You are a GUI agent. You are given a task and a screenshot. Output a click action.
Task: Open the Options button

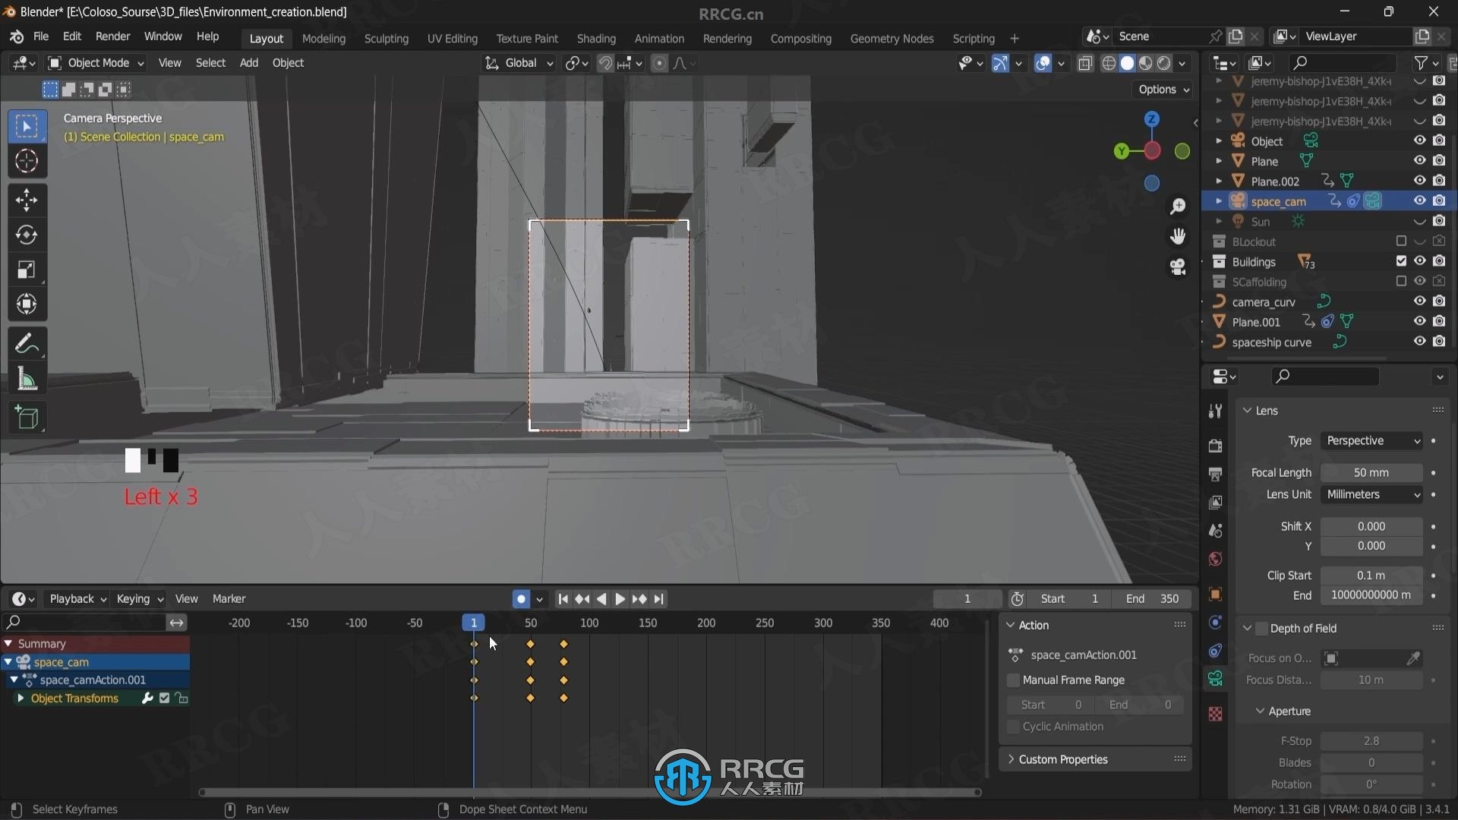coord(1164,90)
